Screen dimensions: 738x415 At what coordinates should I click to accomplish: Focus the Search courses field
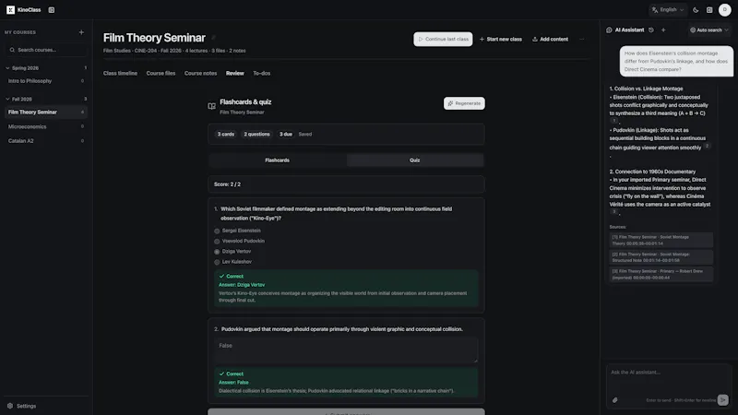click(45, 50)
